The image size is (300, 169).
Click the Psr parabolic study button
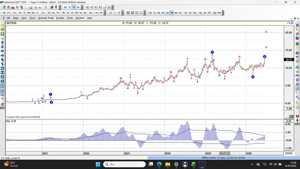coord(180,13)
